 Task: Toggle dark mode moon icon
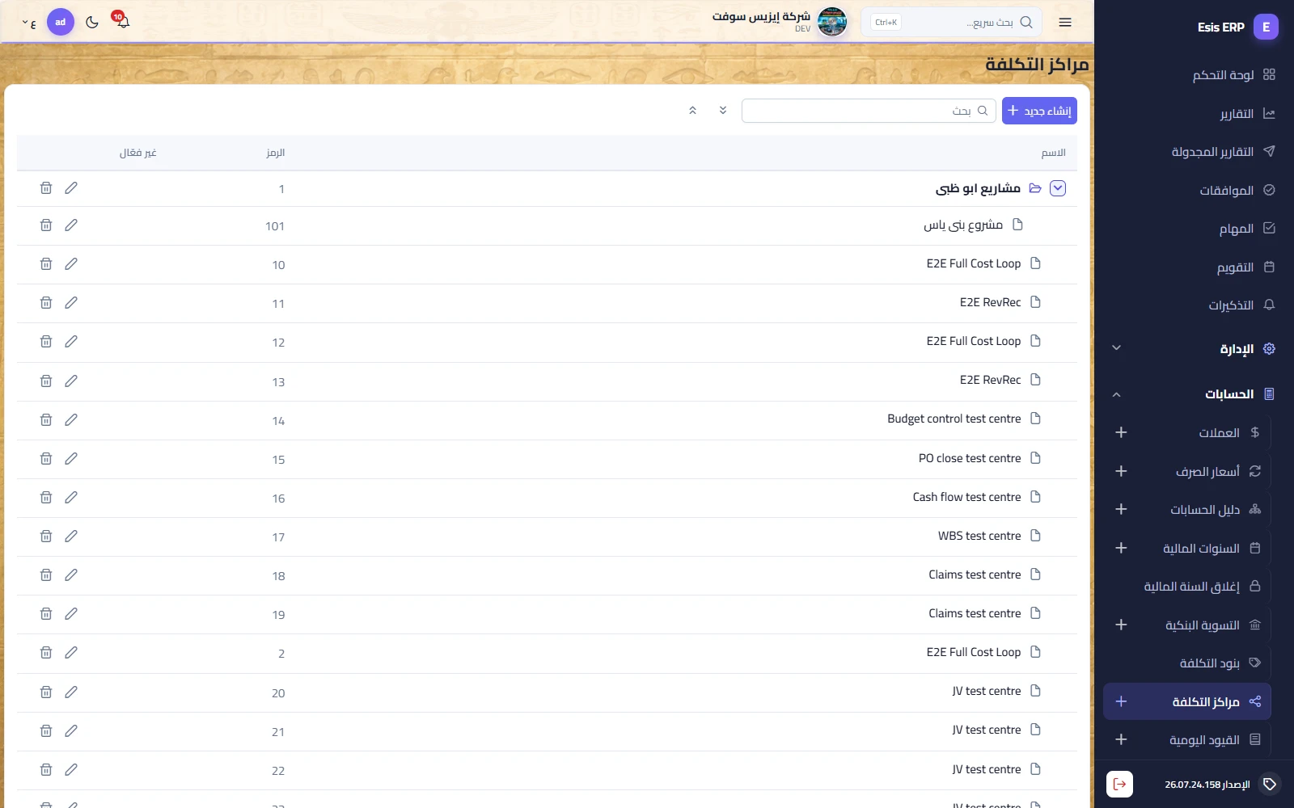pyautogui.click(x=92, y=22)
